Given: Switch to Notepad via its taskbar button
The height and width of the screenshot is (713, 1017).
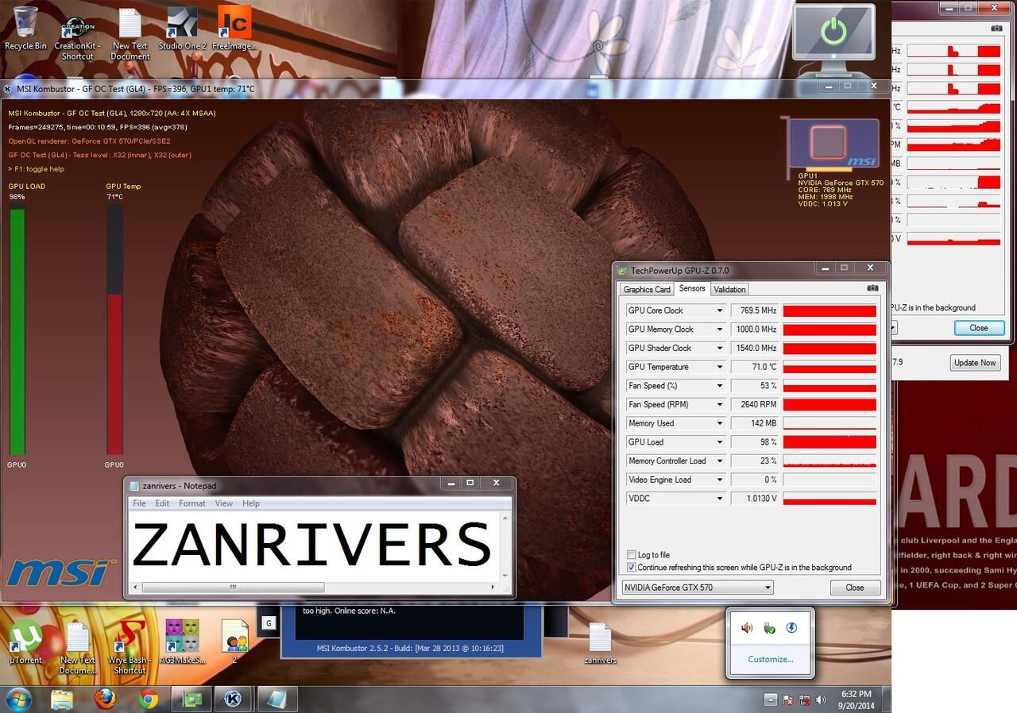Looking at the screenshot, I should 277,700.
